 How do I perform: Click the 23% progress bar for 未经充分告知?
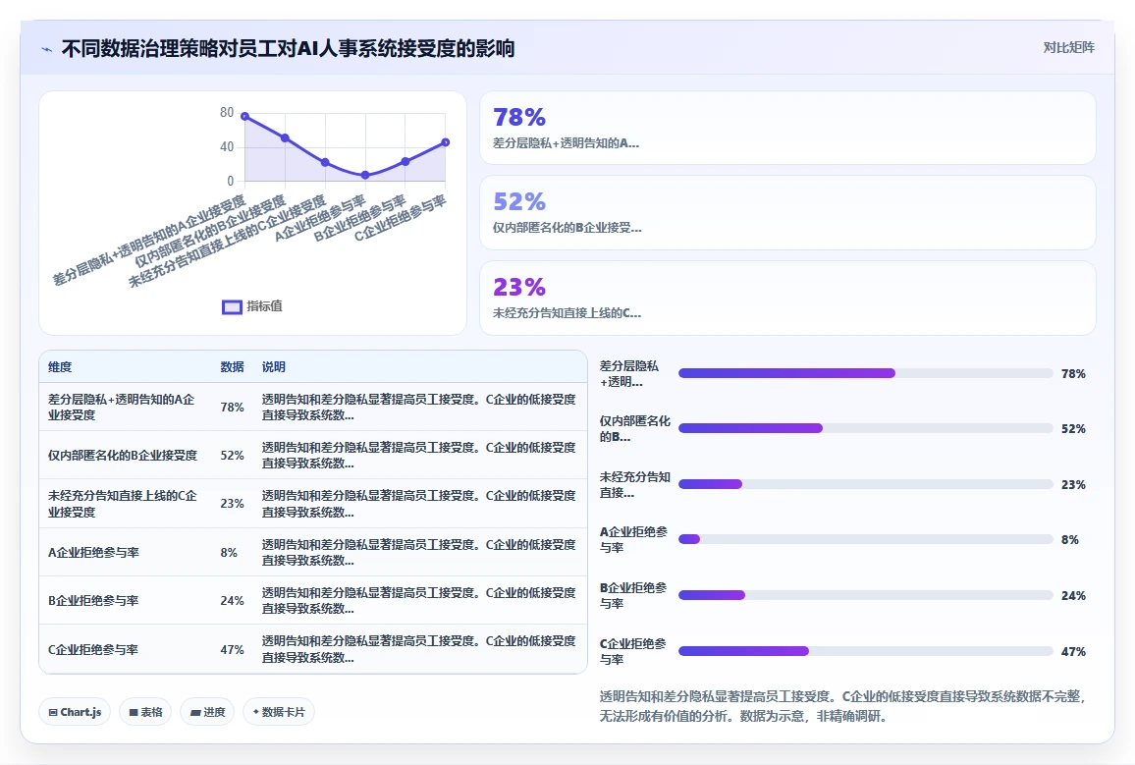tap(865, 484)
